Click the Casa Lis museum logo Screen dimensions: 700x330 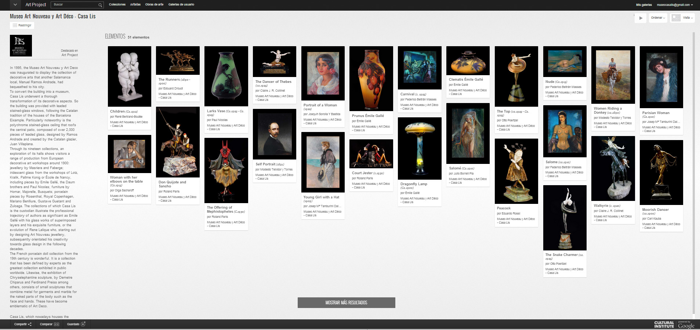pyautogui.click(x=21, y=45)
